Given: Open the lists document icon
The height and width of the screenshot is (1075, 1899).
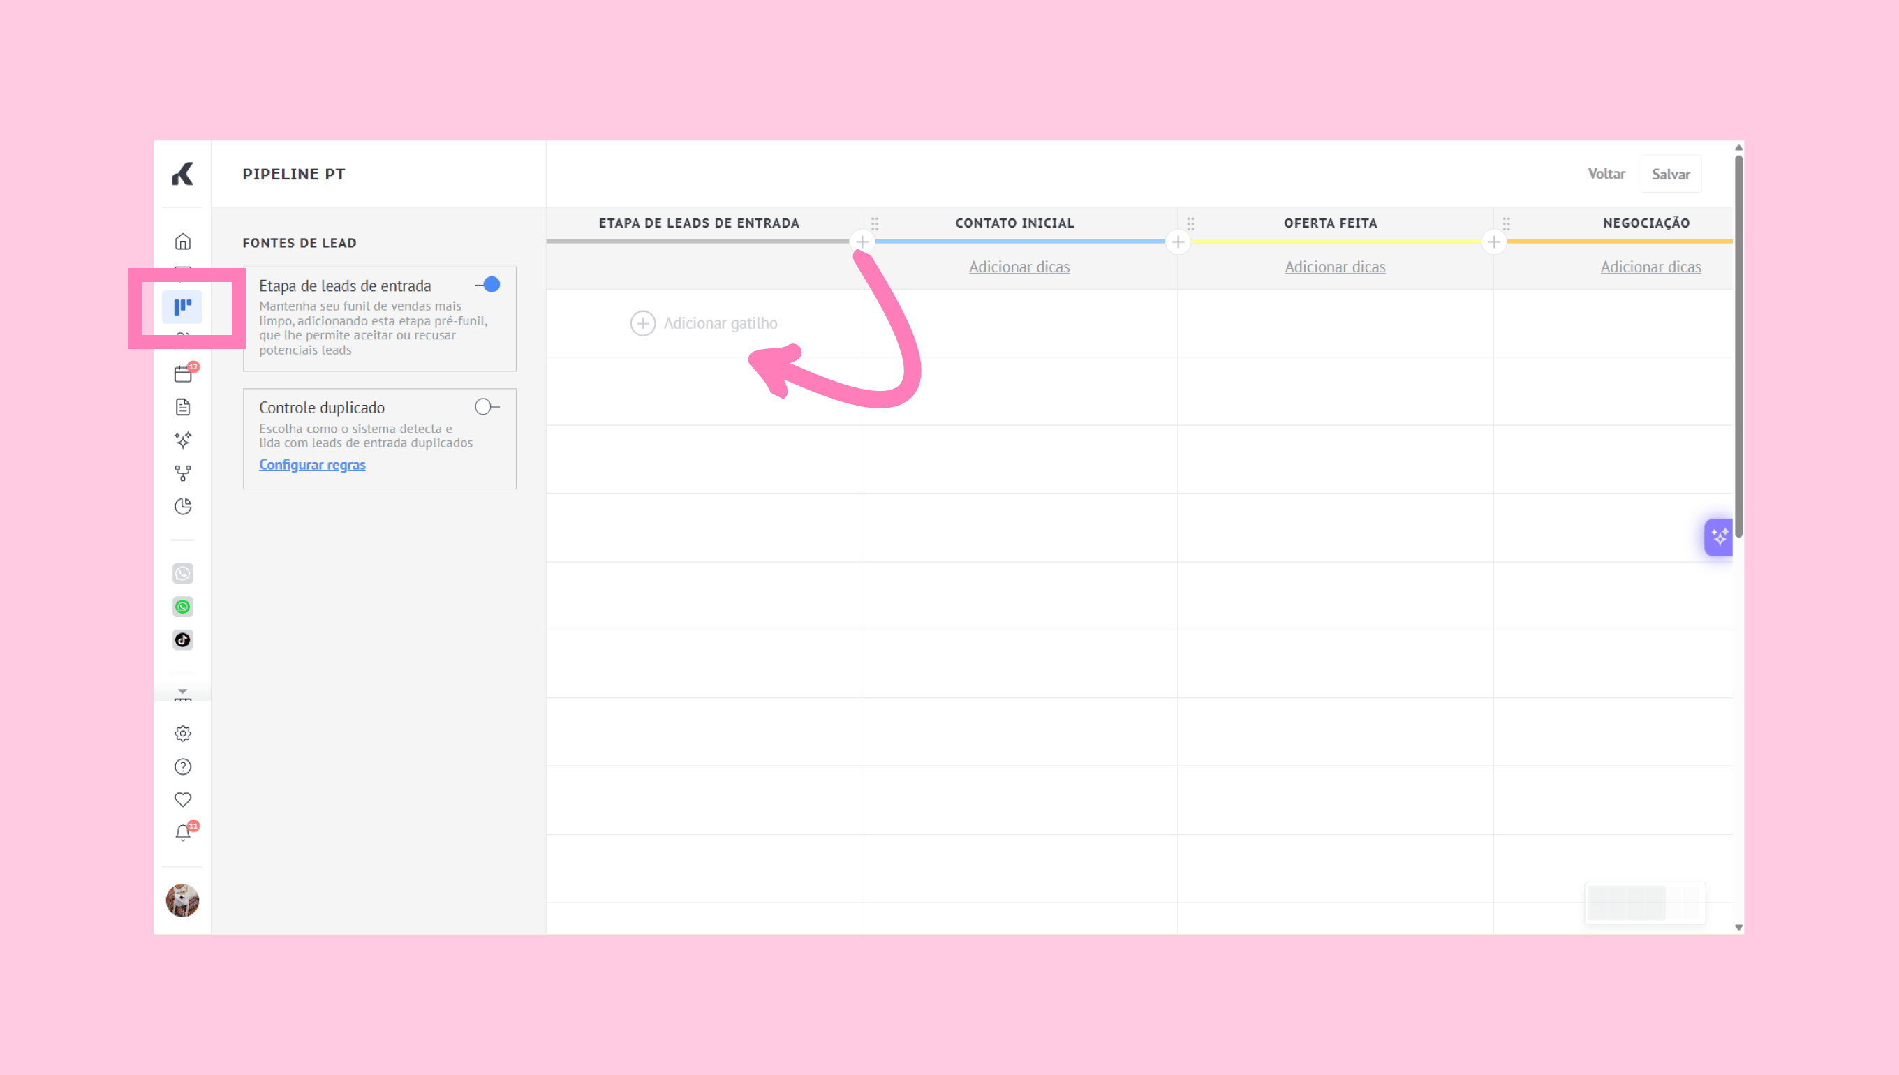Looking at the screenshot, I should [x=182, y=407].
